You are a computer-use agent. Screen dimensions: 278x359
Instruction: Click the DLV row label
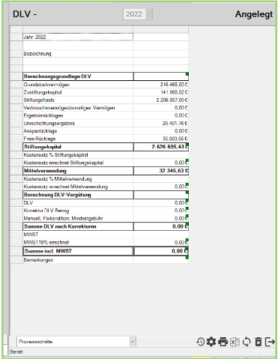tap(28, 203)
